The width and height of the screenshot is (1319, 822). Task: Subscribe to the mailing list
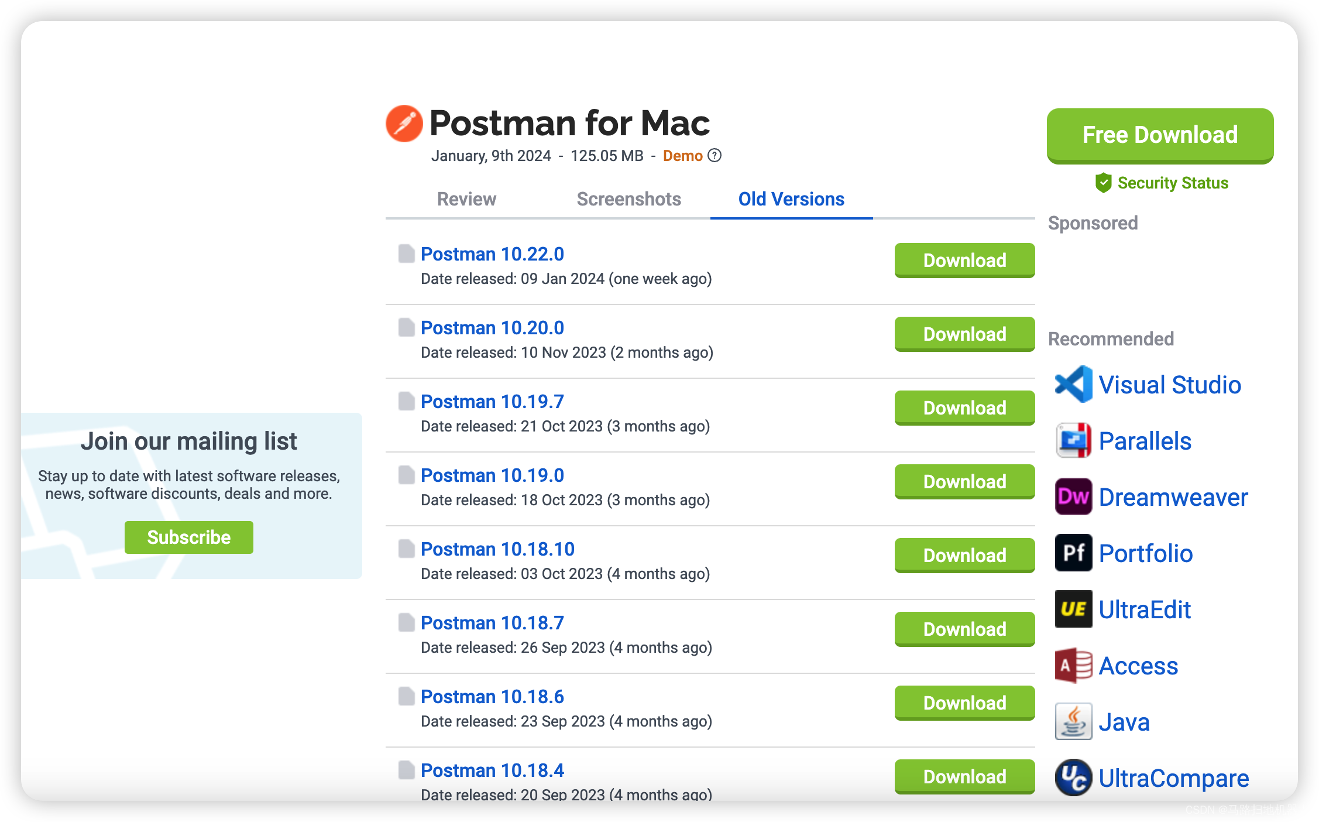[188, 537]
